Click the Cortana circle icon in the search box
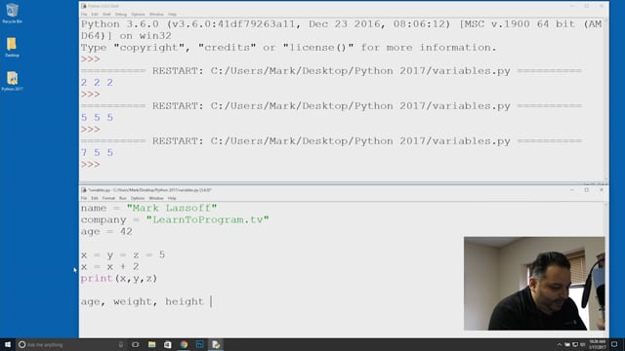Viewport: 625px width, 351px height. pos(22,344)
